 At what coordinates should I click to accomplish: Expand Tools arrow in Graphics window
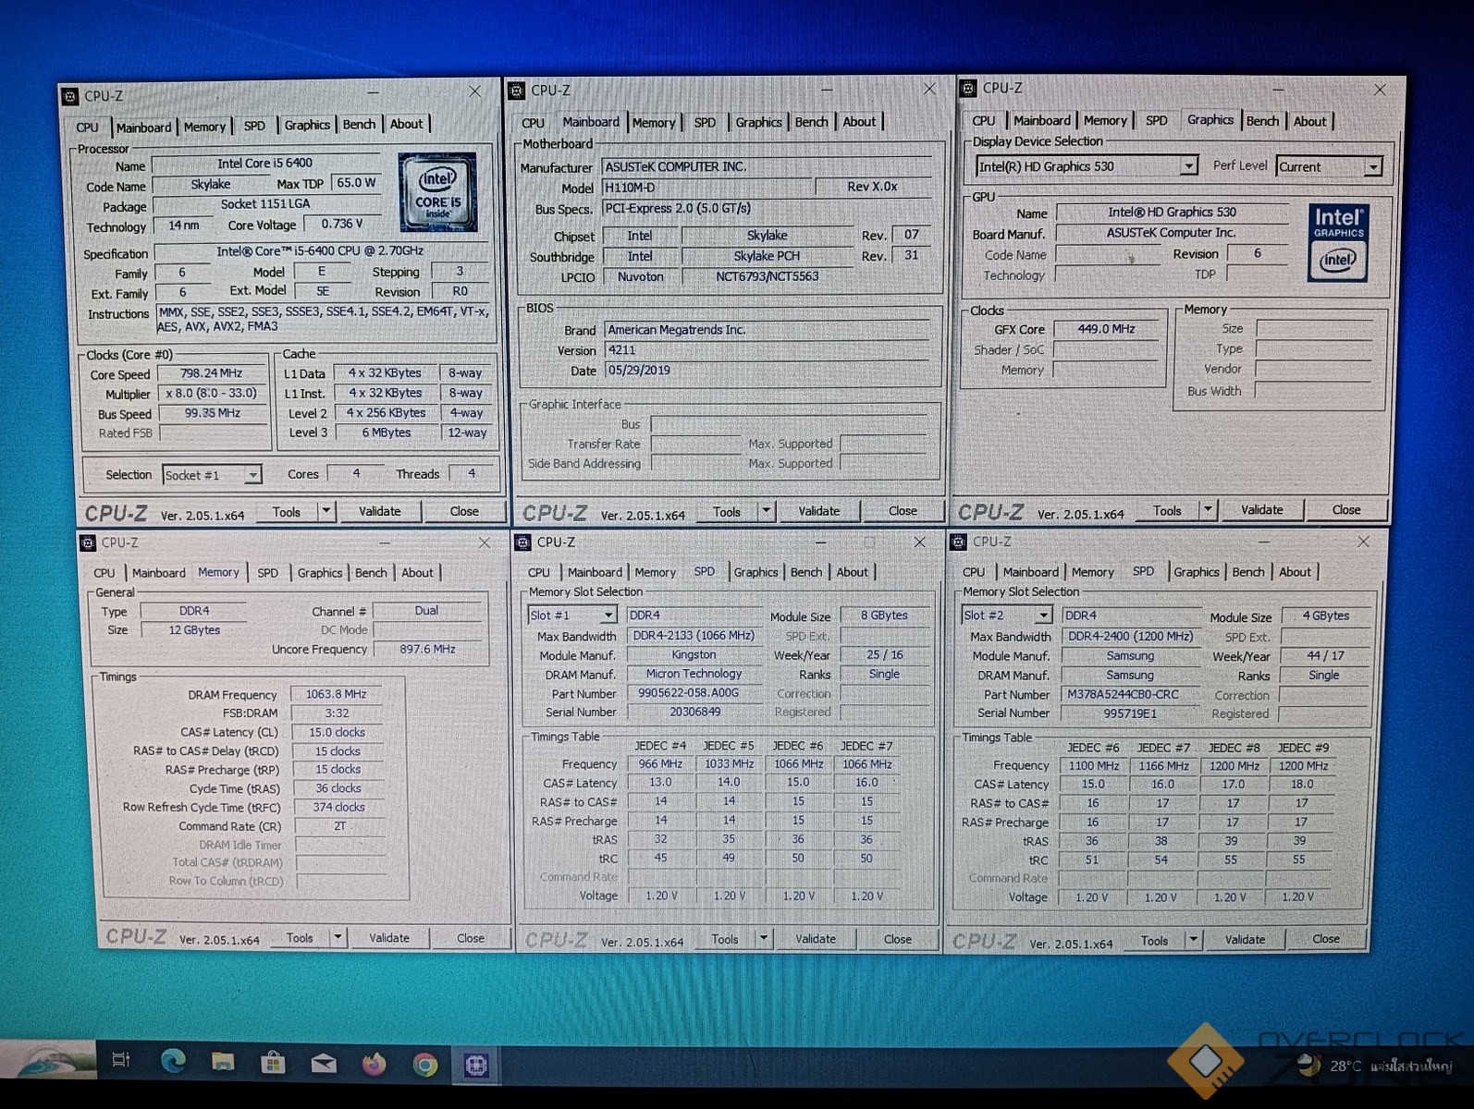(1208, 509)
